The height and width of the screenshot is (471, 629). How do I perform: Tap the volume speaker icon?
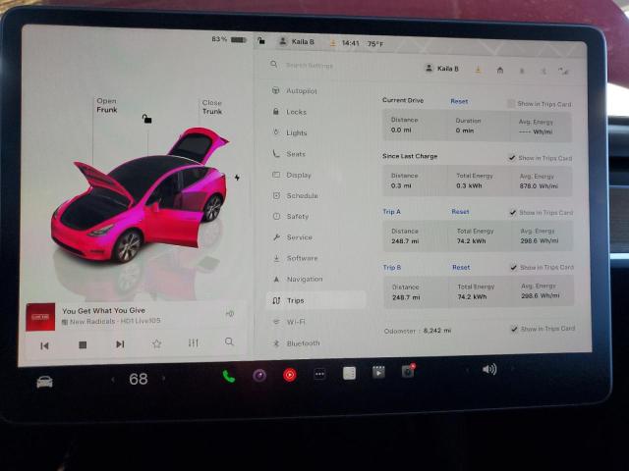tap(488, 369)
